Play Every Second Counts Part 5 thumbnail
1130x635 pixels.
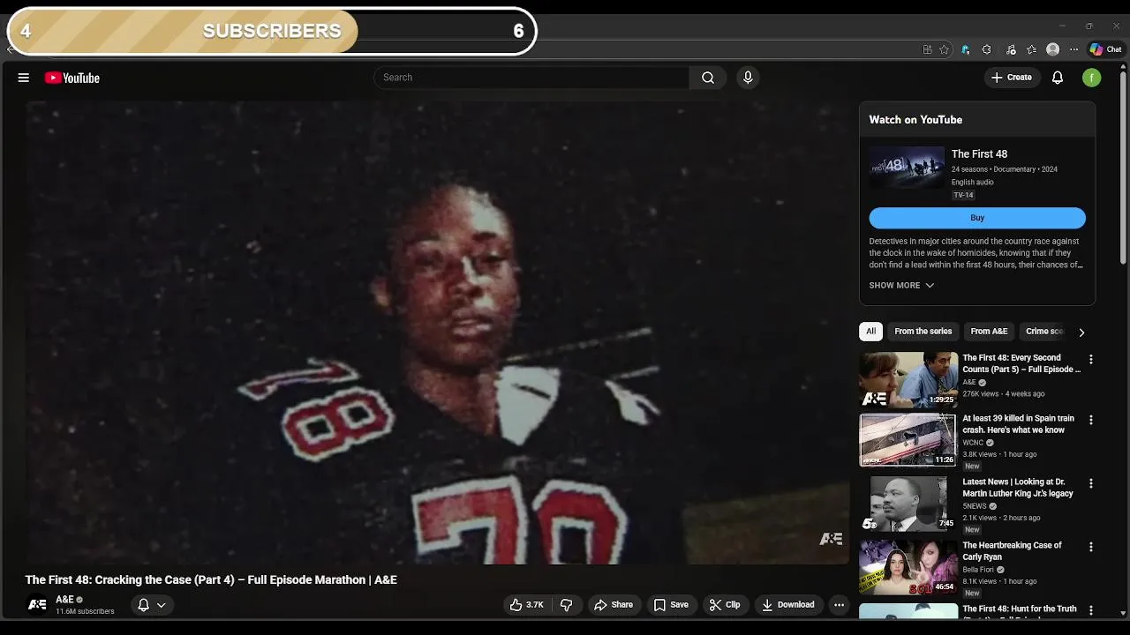click(908, 379)
